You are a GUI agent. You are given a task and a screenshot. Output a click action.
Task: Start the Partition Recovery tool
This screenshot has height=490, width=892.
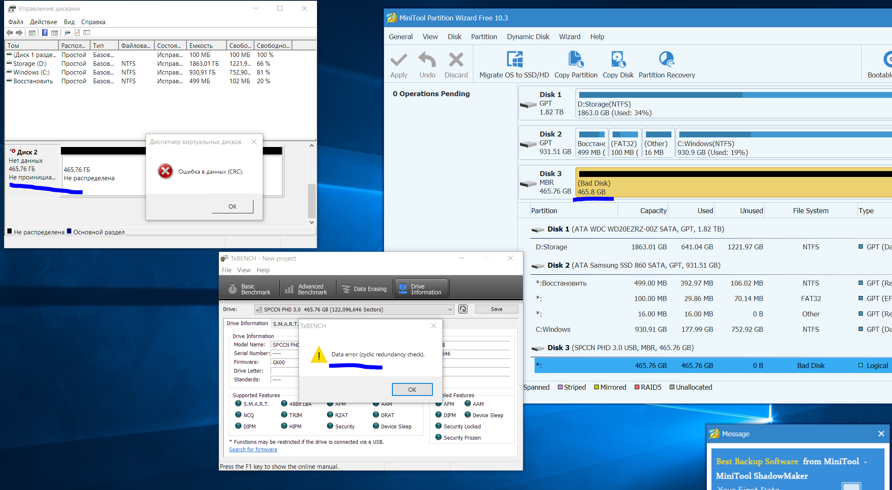click(666, 60)
